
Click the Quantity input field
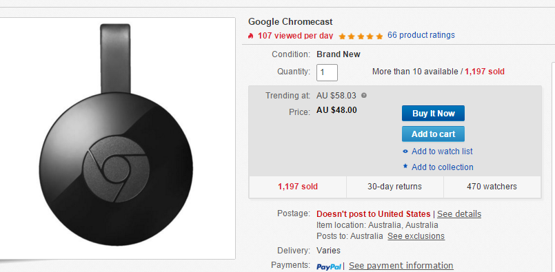(x=327, y=72)
